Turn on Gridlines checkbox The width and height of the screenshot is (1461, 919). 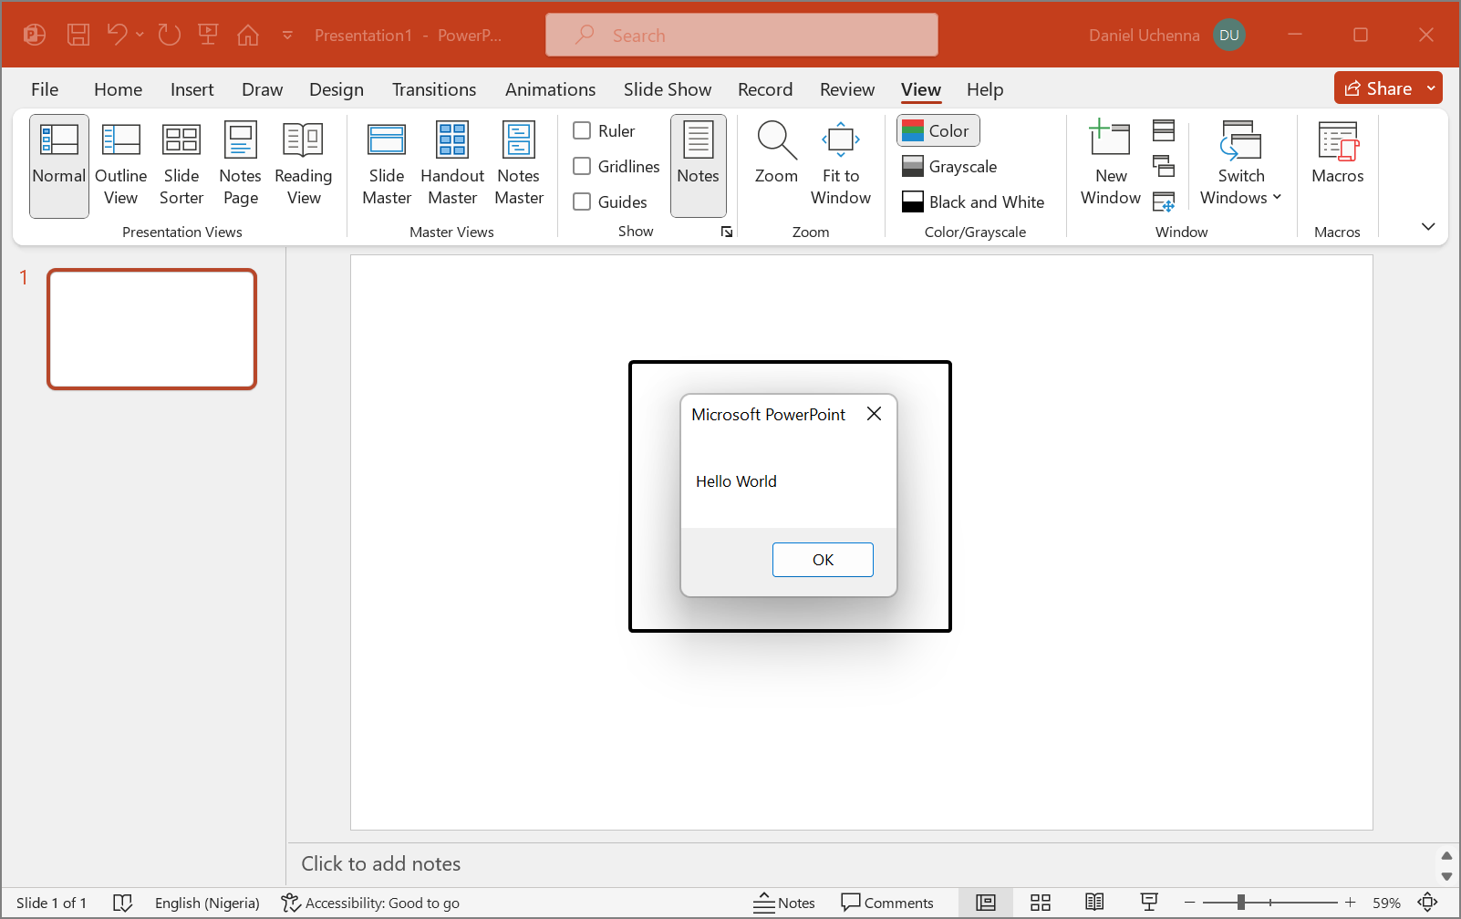[582, 166]
